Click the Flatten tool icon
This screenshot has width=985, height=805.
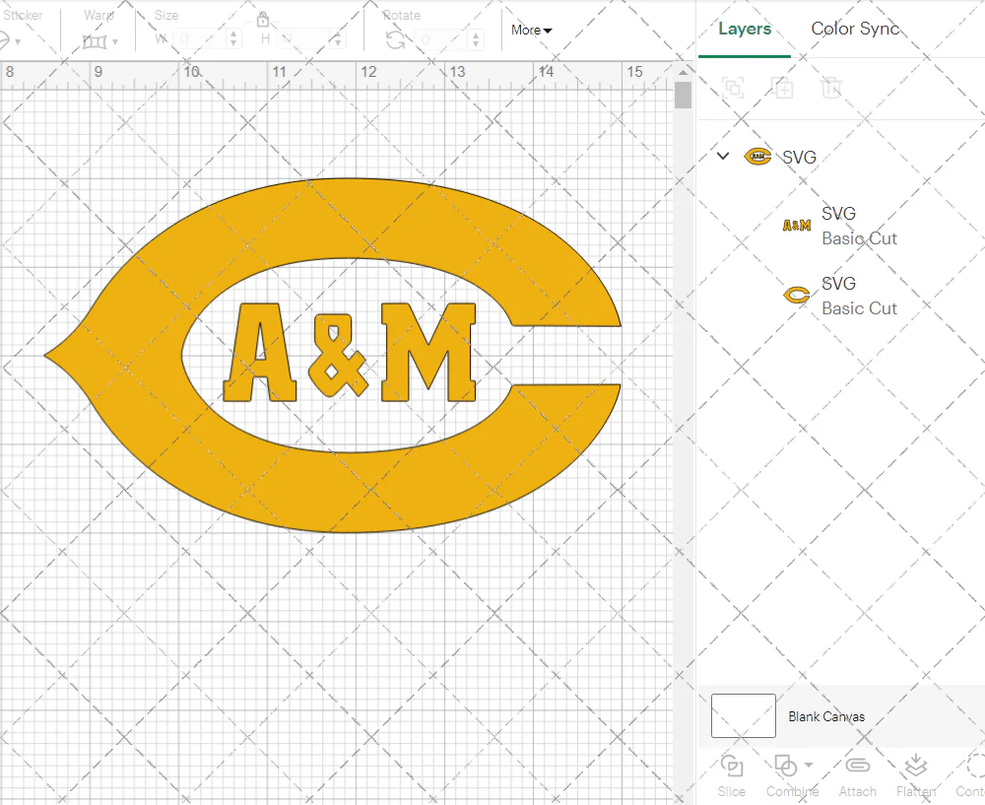(x=915, y=767)
